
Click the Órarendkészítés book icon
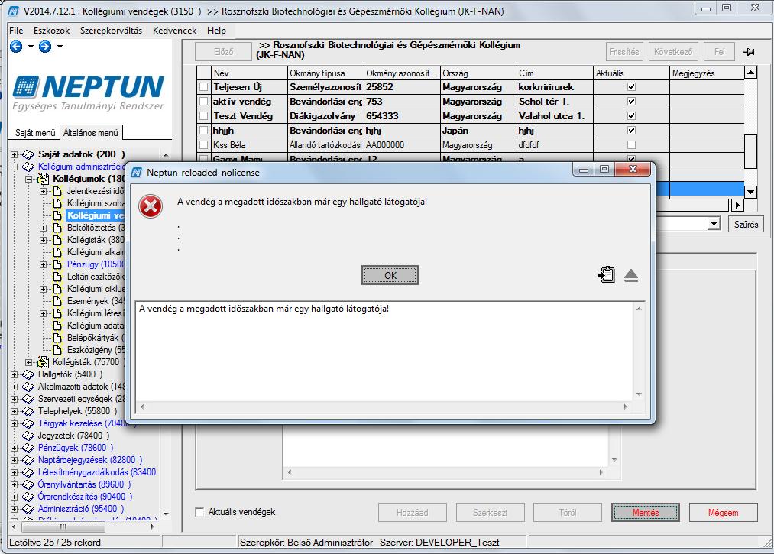[x=28, y=497]
